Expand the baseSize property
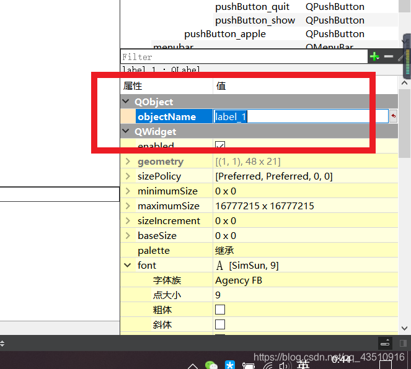 [128, 235]
